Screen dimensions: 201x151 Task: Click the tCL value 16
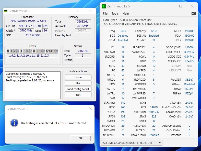tap(123, 47)
